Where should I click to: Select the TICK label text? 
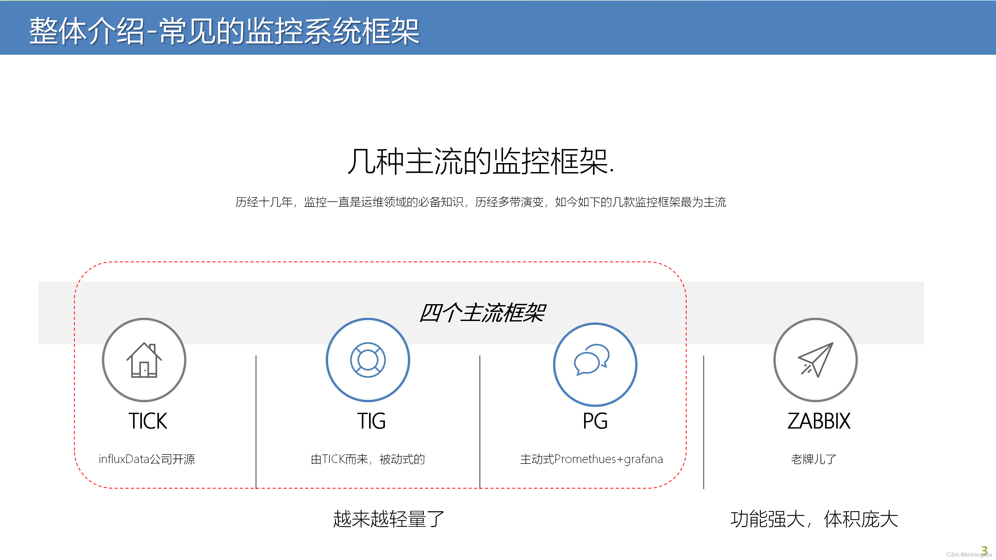click(x=148, y=421)
